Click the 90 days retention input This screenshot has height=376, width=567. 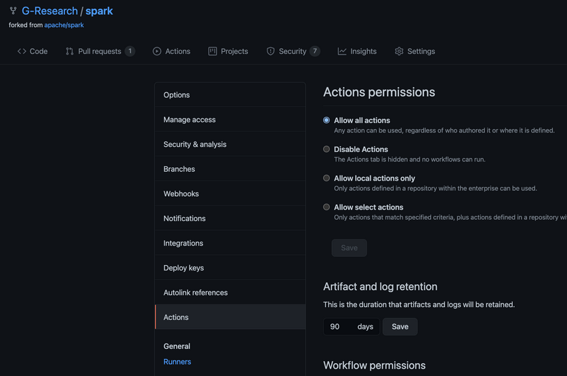point(351,327)
